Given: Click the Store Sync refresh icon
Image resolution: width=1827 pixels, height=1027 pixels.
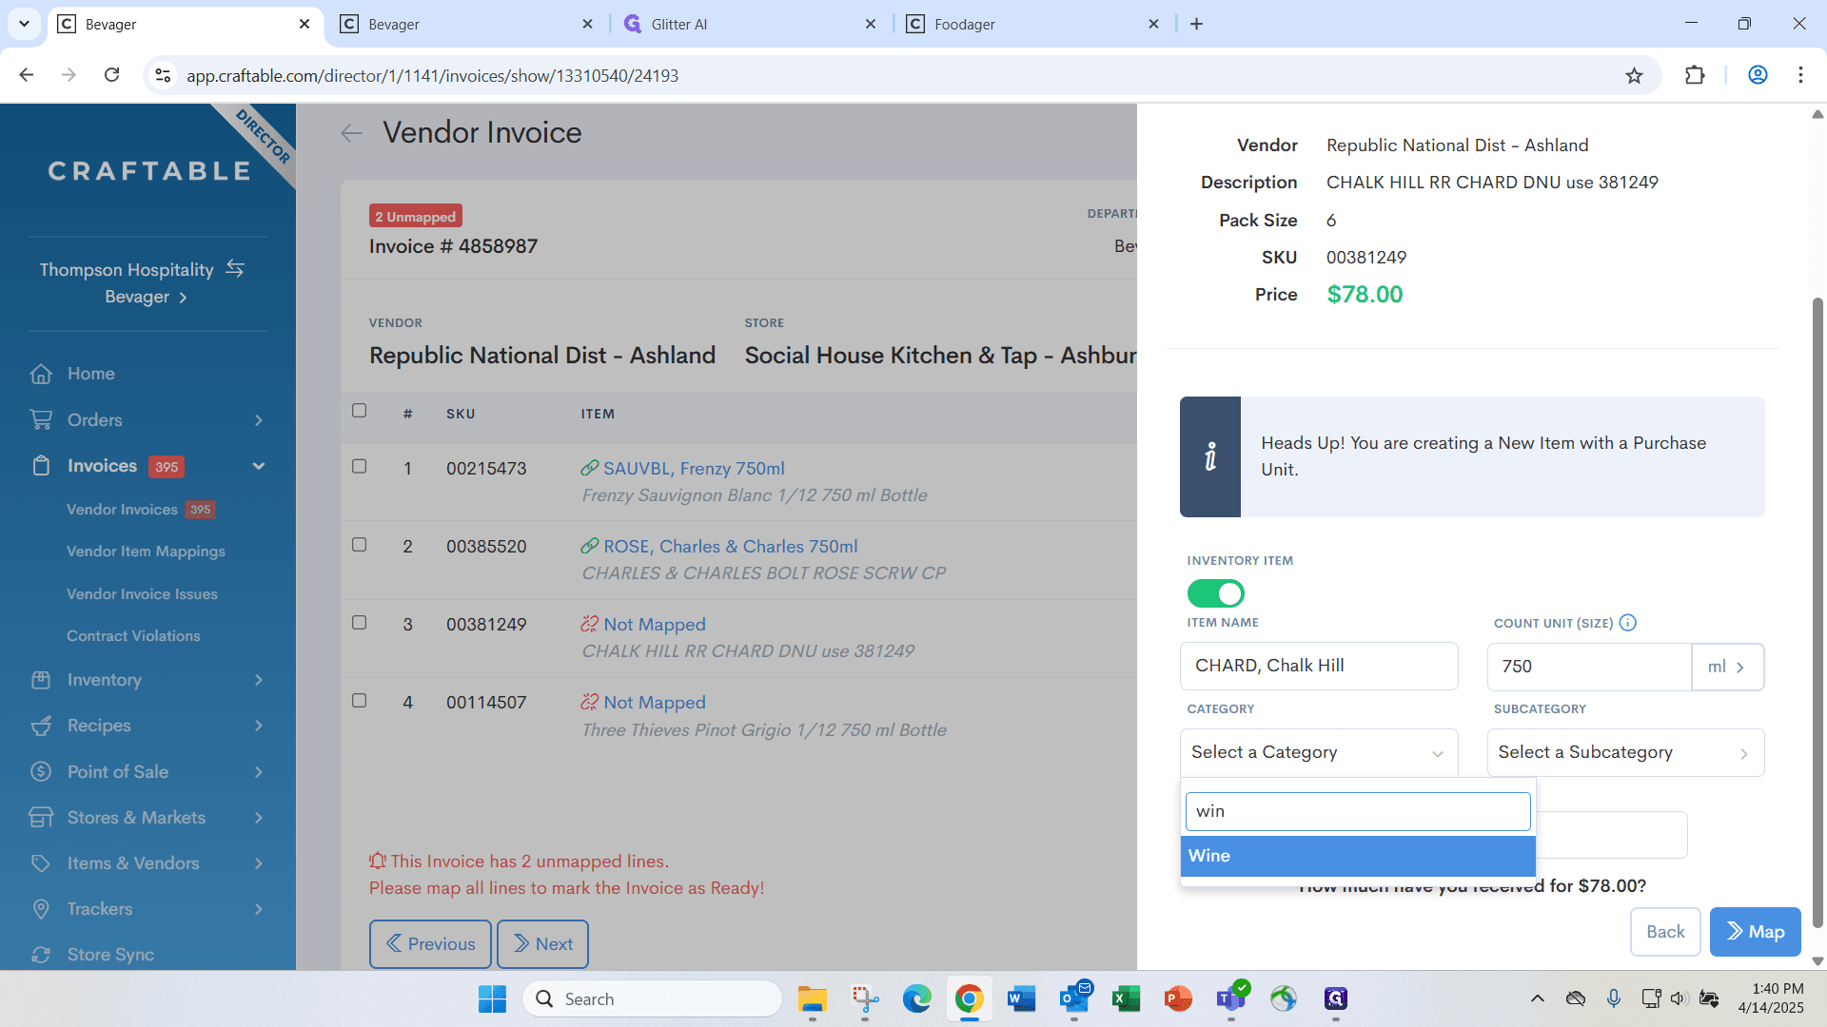Looking at the screenshot, I should (41, 955).
